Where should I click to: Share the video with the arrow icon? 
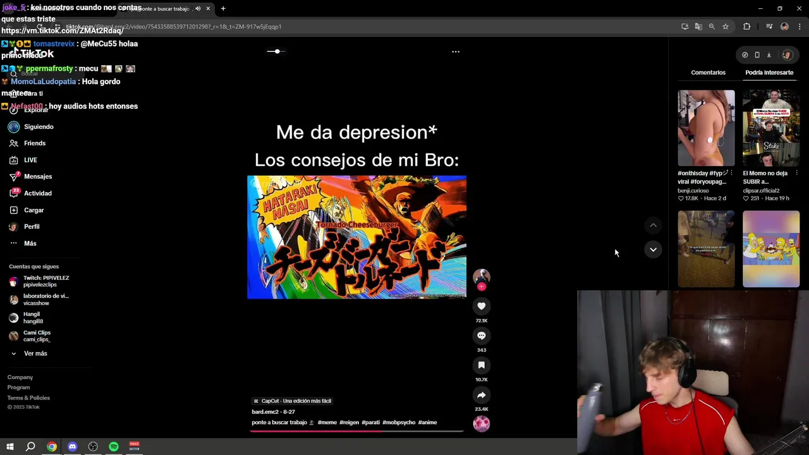481,395
